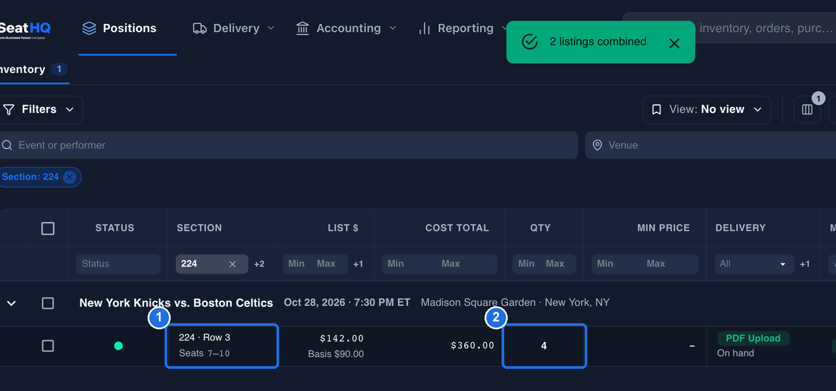Click the +1 beside Delivery filter
Viewport: 836px width, 391px height.
(805, 264)
